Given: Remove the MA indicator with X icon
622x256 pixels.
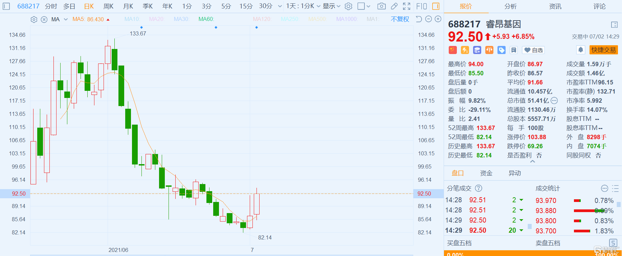Looking at the screenshot, I should pos(44,19).
